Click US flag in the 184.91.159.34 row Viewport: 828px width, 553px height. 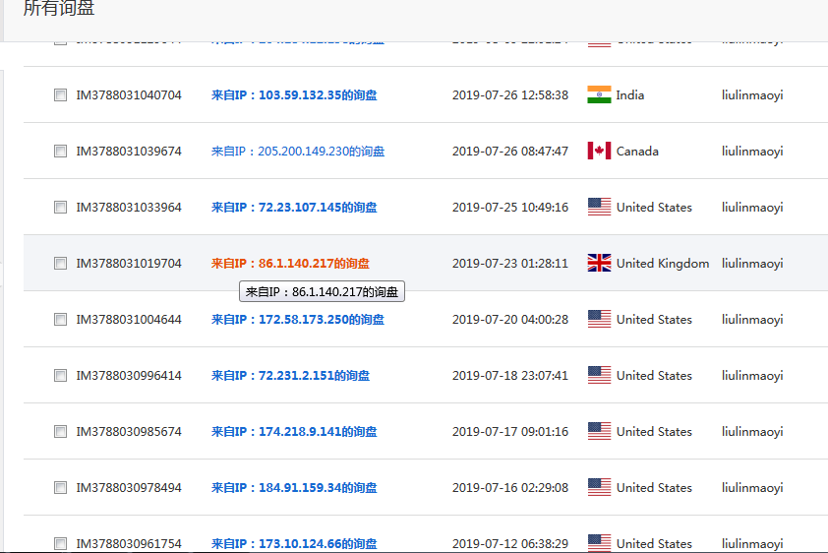[599, 488]
